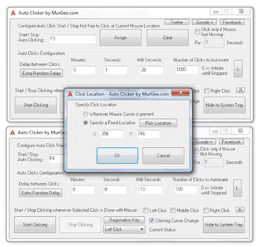Open Facebook link in bottom window
This screenshot has height=247, width=258.
[x=231, y=141]
